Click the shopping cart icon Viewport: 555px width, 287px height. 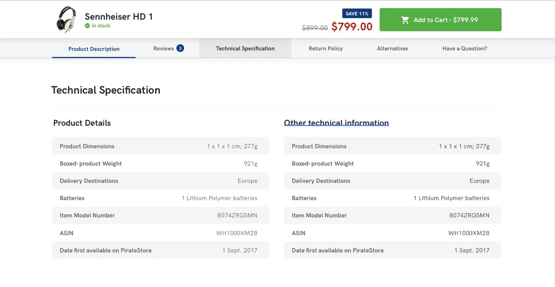405,20
